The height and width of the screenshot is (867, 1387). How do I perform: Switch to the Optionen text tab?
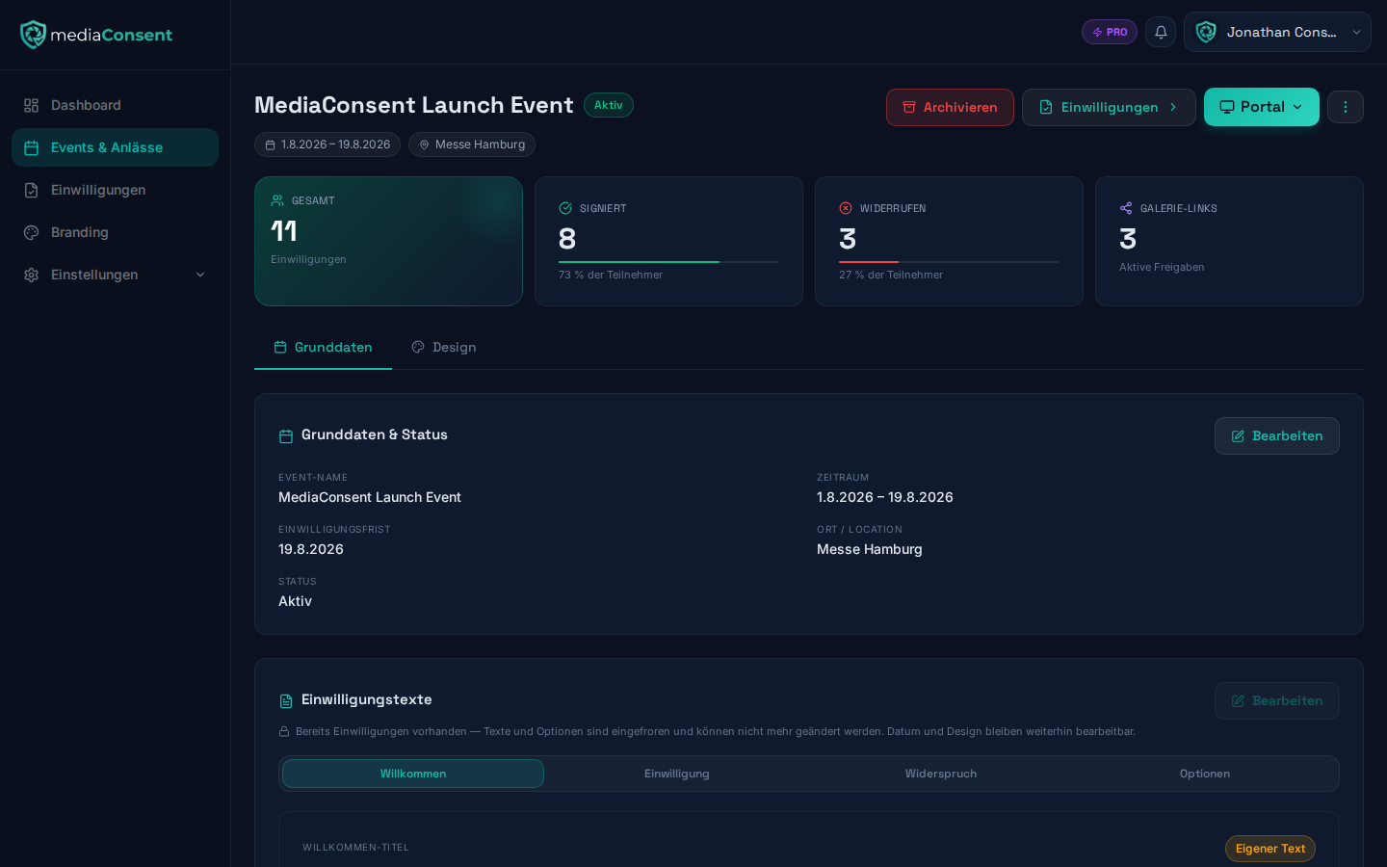[x=1205, y=774]
